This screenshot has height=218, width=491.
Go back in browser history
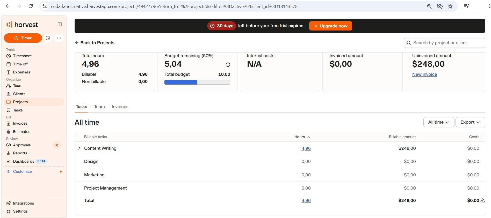click(x=8, y=6)
